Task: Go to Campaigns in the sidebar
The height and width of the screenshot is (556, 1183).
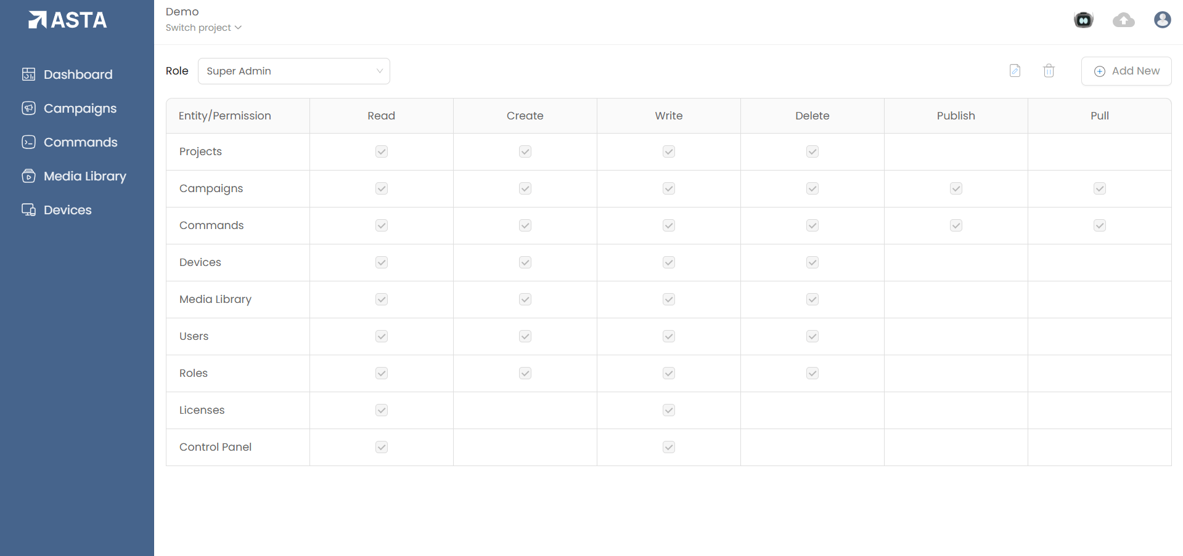Action: (x=80, y=108)
